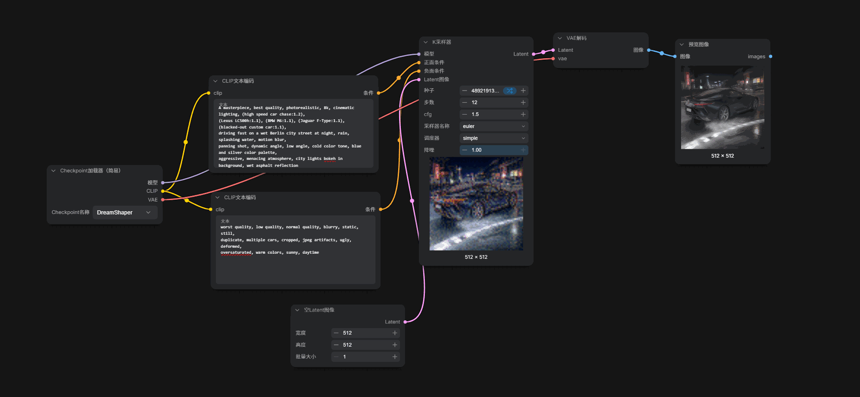The width and height of the screenshot is (860, 397).
Task: Open the simple scheduler dropdown
Action: click(x=494, y=138)
